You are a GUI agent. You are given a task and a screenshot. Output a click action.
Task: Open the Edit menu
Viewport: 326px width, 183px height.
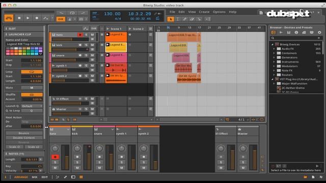(x=181, y=12)
